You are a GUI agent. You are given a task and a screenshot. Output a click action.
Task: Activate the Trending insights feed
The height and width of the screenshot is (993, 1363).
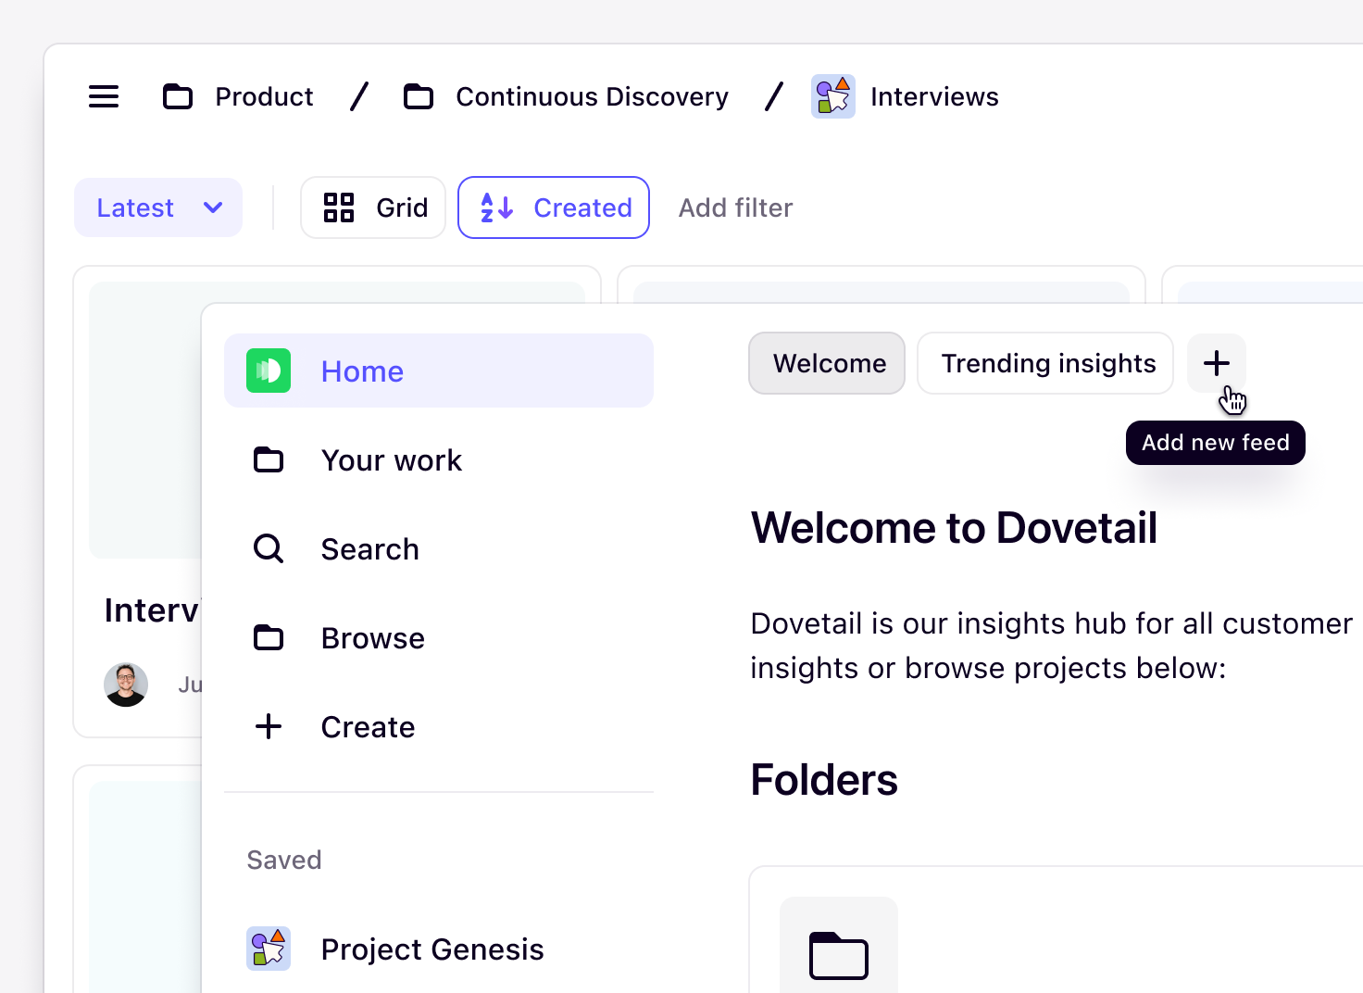1044,363
